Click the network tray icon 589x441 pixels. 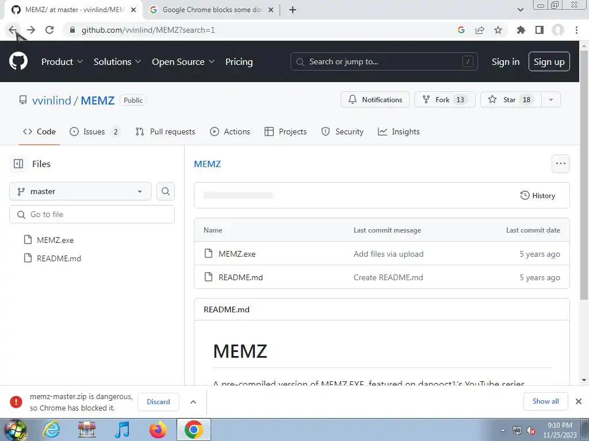517,430
